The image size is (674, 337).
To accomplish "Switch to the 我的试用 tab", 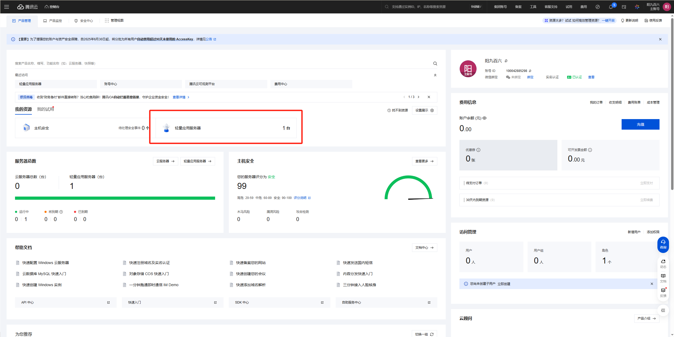I will pyautogui.click(x=45, y=109).
